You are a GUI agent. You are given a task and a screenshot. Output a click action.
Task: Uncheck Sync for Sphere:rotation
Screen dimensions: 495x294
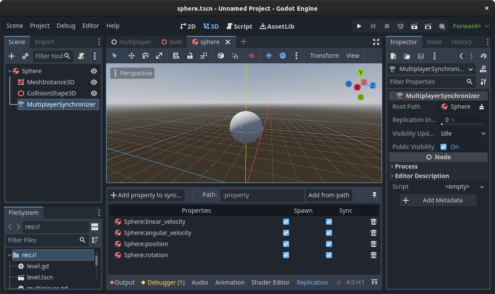click(329, 255)
